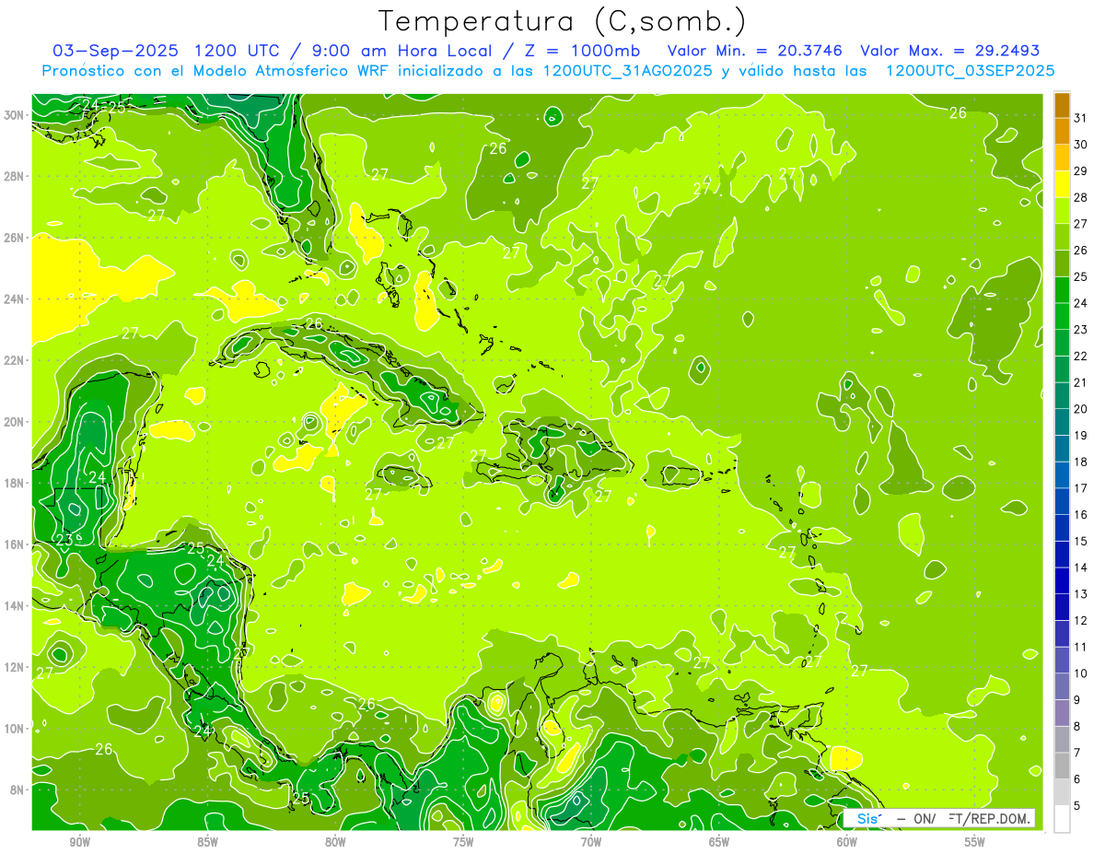Click the '60W' longitude axis label
1105x854 pixels.
pos(847,842)
